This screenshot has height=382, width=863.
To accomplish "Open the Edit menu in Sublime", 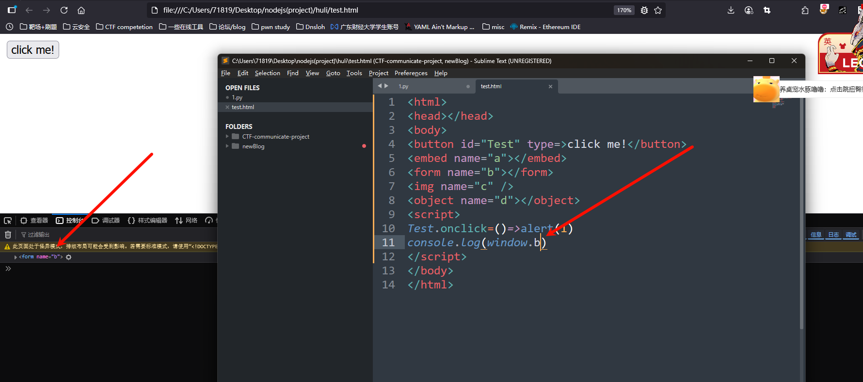I will pyautogui.click(x=243, y=73).
